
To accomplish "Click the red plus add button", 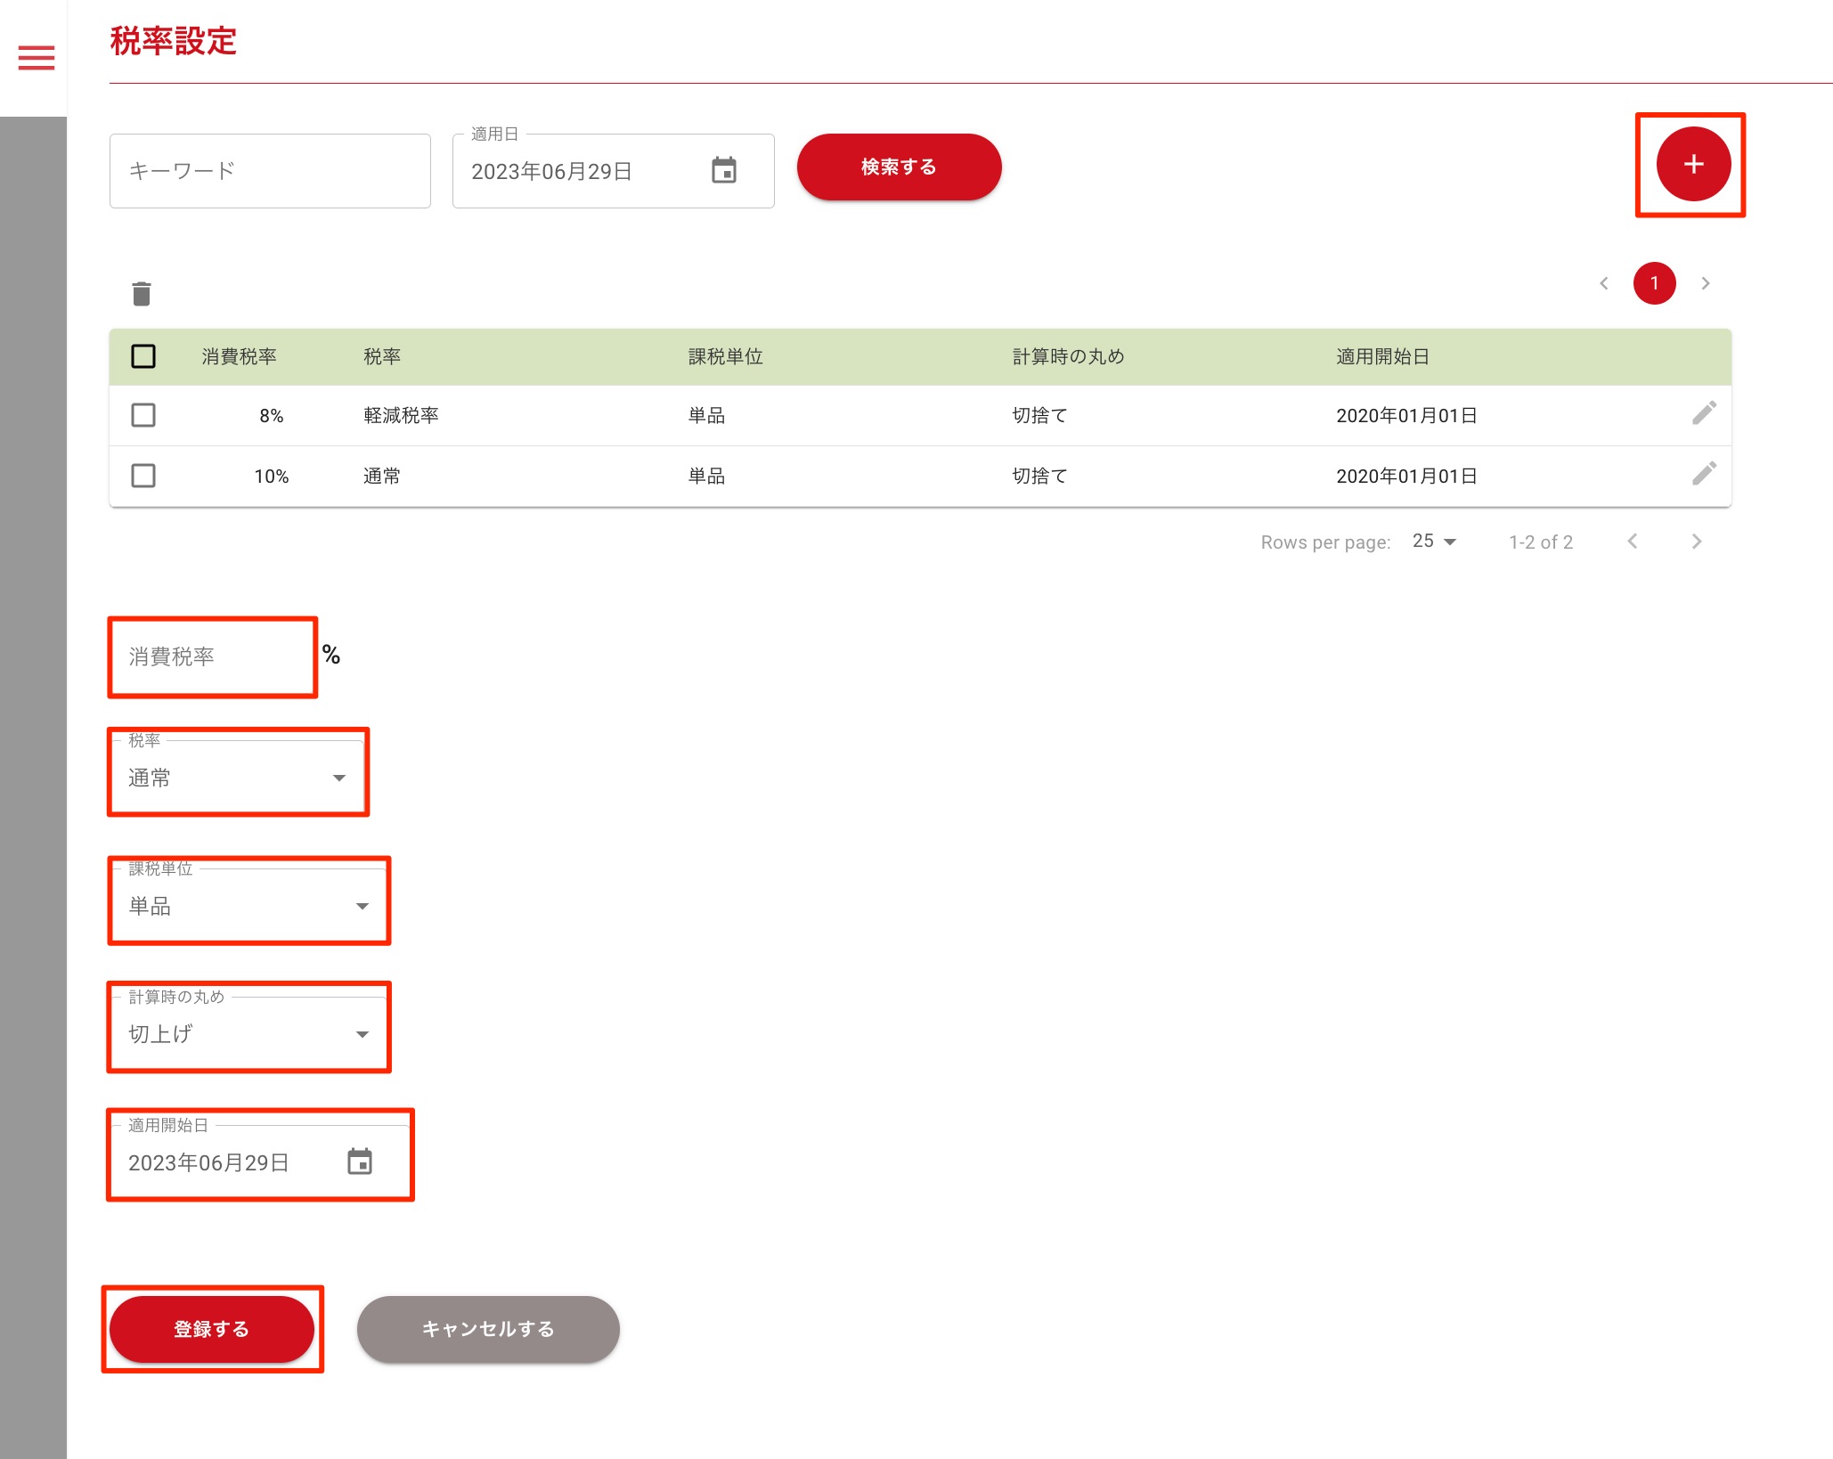I will [x=1692, y=164].
